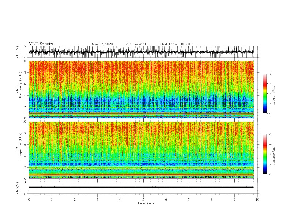
Task: Click the 'start UT = 10:20:1' label
Action: 177,44
